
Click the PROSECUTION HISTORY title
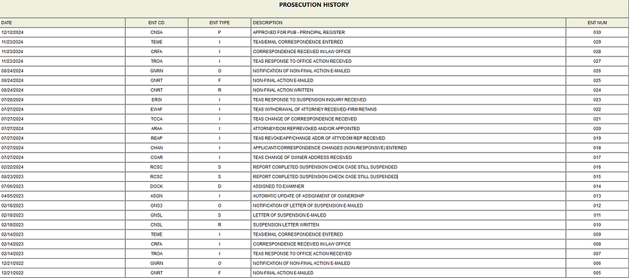pos(314,5)
